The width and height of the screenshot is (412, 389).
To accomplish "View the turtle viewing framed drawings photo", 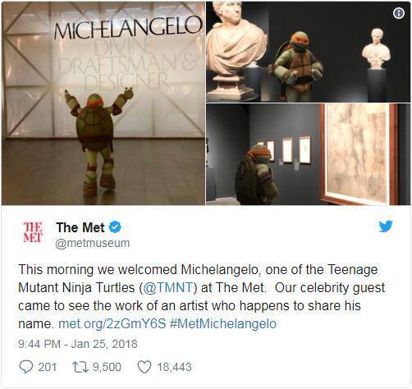I will (x=309, y=154).
